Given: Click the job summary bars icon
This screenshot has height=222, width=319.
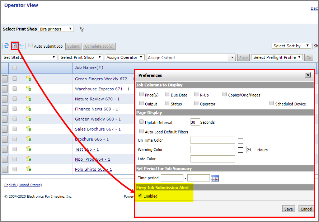Looking at the screenshot, I should point(21,46).
